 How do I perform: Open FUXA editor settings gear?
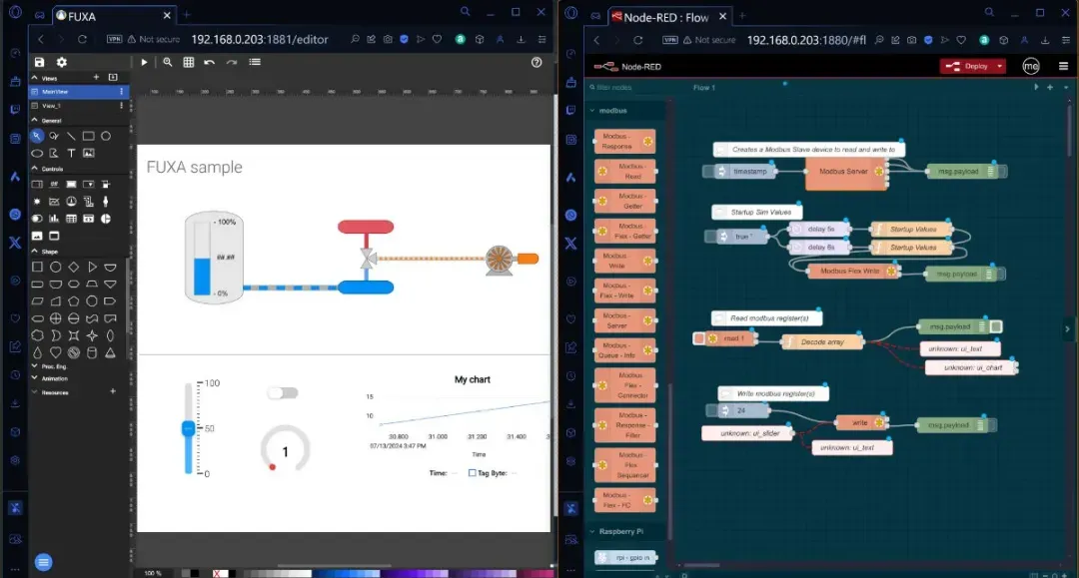coord(62,62)
